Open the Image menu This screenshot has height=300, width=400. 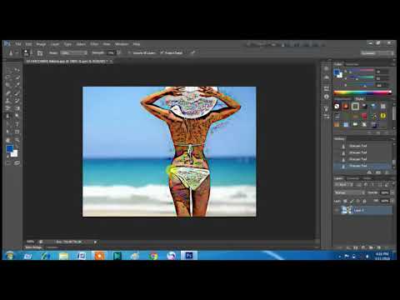point(41,44)
